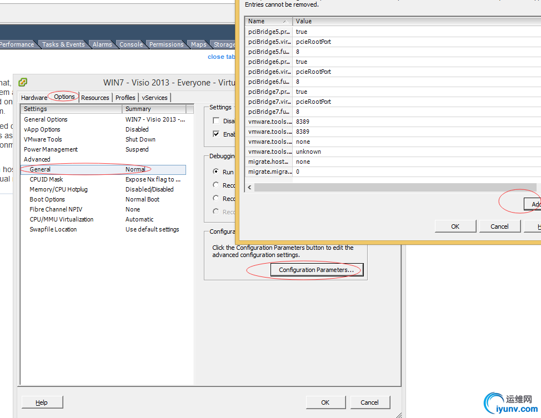Click the Value column header
Screen dimensions: 541x418
click(417, 21)
